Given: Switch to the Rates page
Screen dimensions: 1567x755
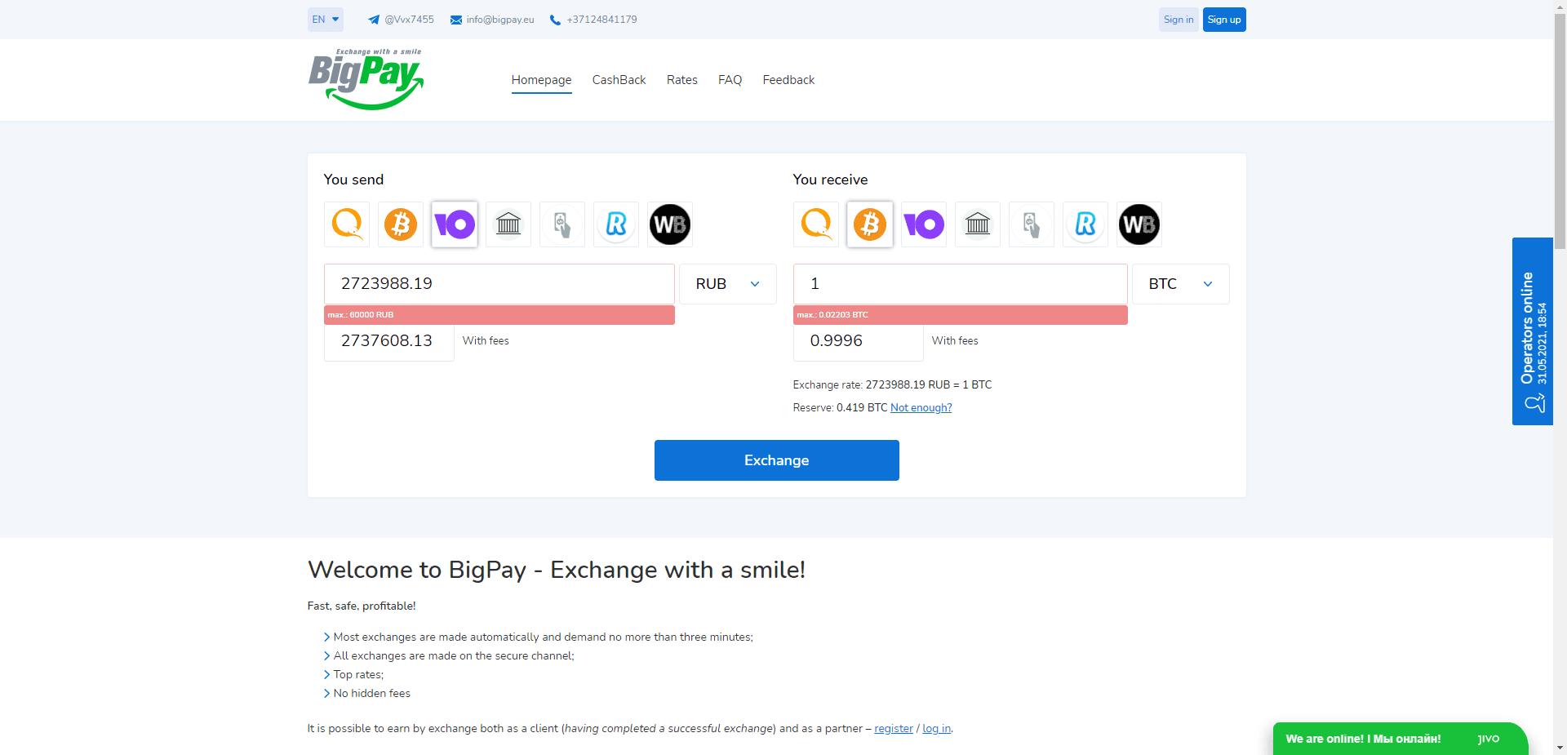Looking at the screenshot, I should coord(681,79).
